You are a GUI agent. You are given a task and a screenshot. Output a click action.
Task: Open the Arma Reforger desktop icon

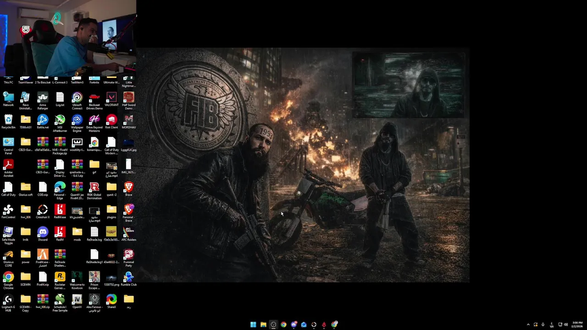coord(43,101)
